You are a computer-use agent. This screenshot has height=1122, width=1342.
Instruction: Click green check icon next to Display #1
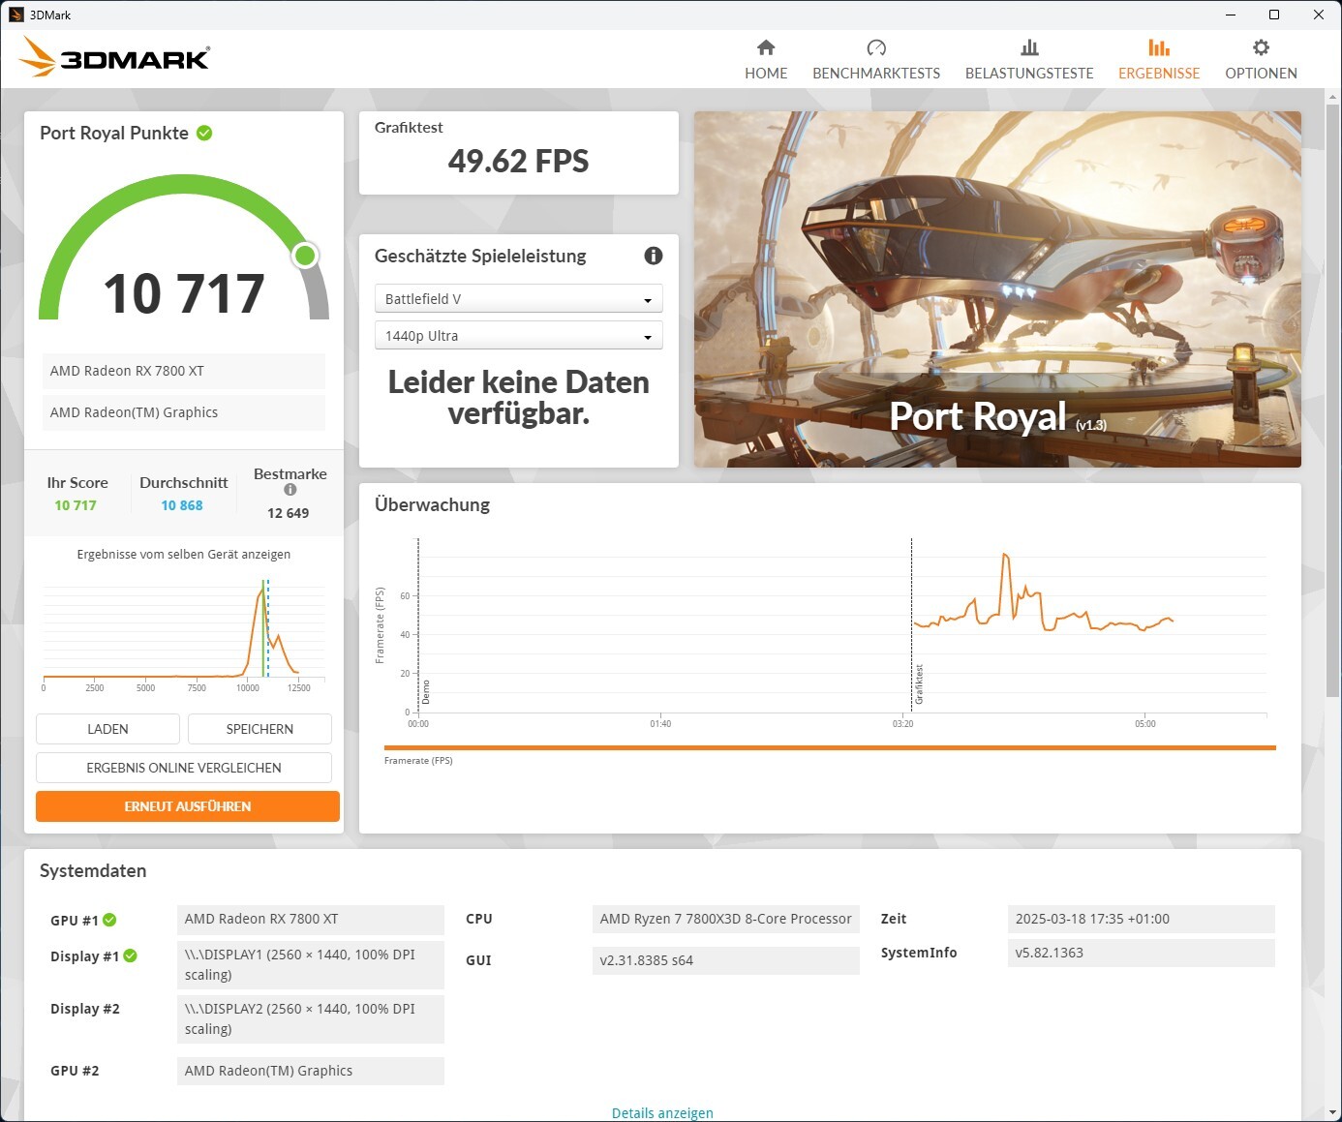click(x=130, y=955)
